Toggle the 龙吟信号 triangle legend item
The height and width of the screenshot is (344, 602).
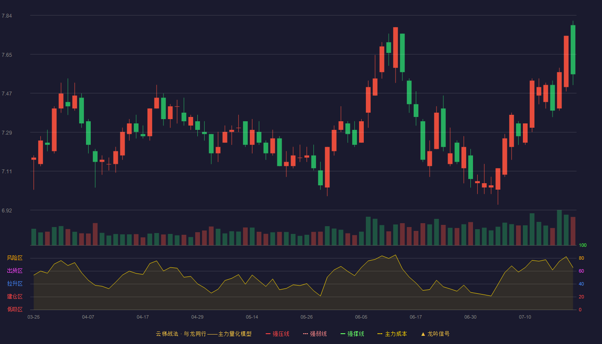[435, 334]
